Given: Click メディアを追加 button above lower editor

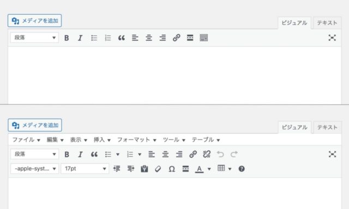Looking at the screenshot, I should pyautogui.click(x=35, y=125).
